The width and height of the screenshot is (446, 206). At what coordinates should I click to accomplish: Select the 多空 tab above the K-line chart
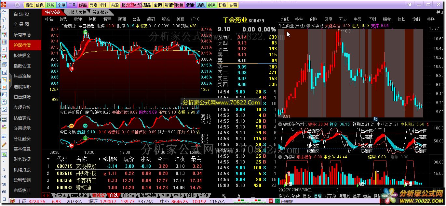point(299,19)
